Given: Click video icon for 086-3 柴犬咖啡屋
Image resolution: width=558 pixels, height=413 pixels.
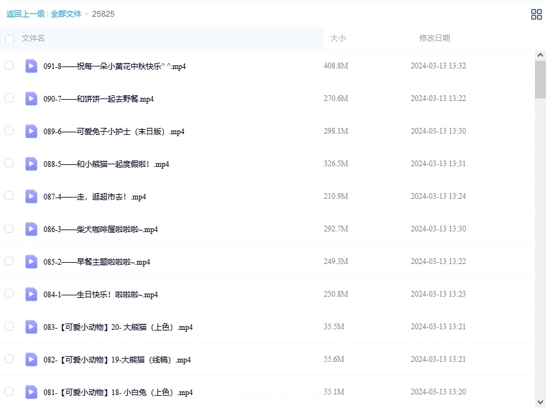Looking at the screenshot, I should [31, 229].
